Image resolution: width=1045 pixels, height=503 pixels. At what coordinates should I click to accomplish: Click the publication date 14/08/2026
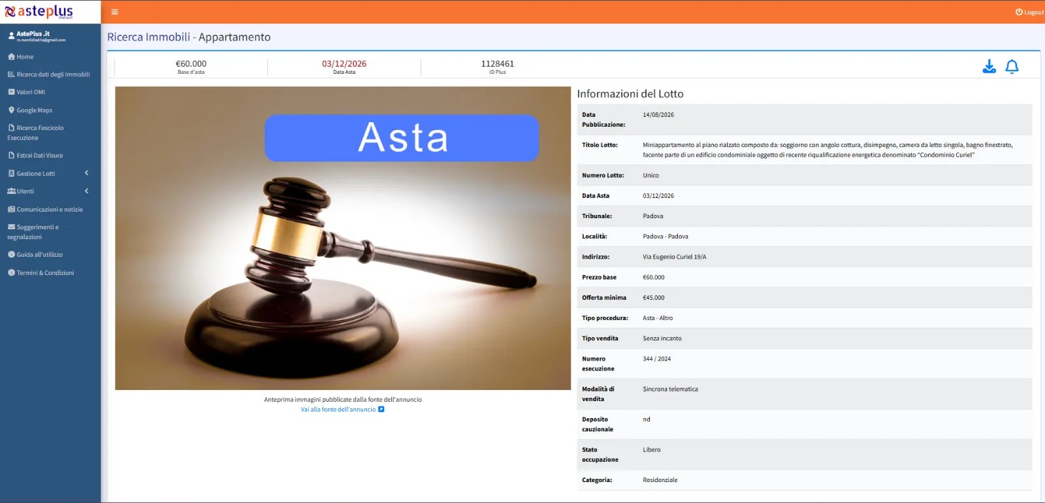coord(658,115)
